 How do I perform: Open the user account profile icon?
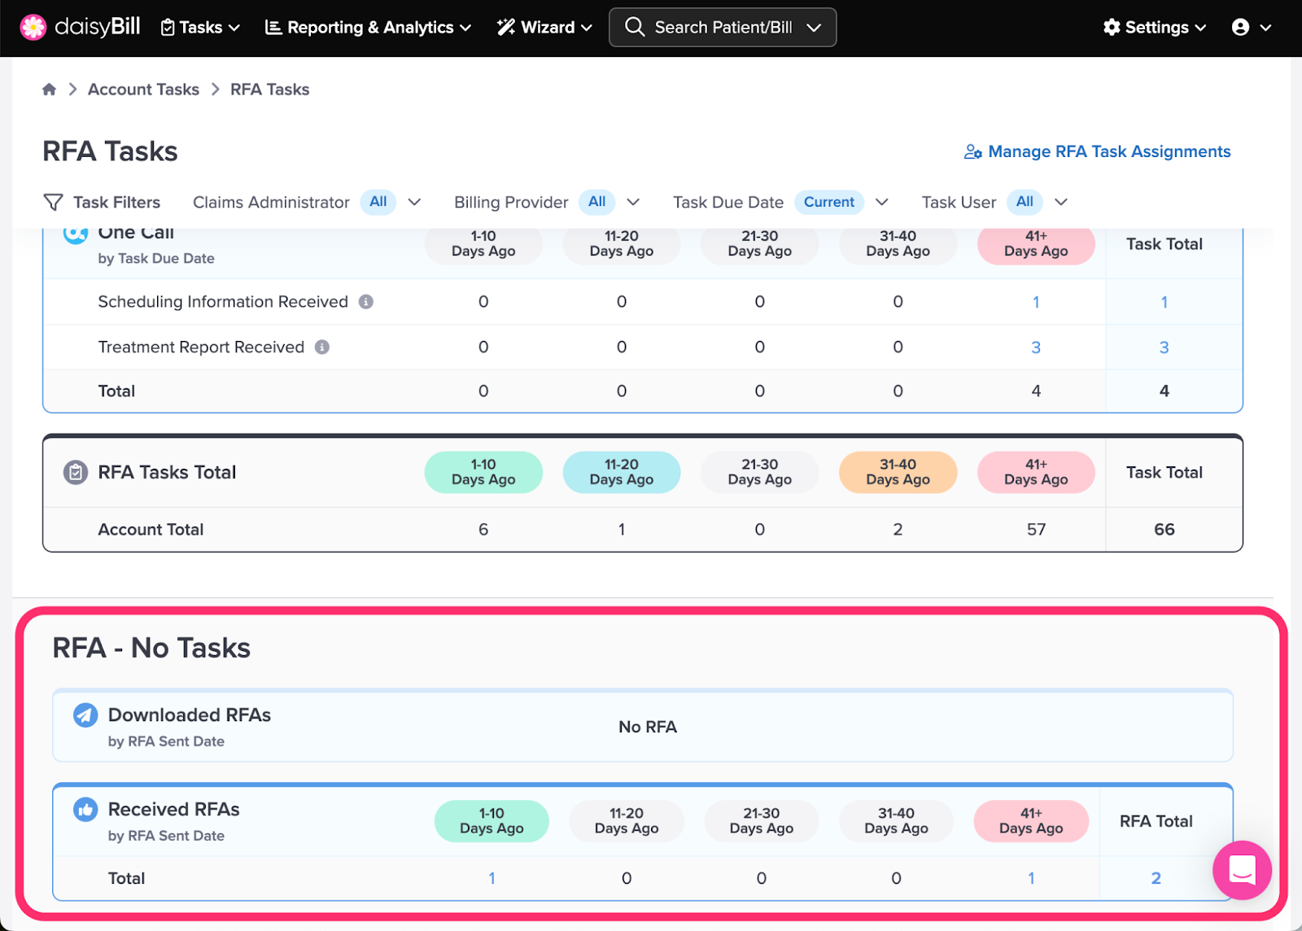[x=1240, y=28]
